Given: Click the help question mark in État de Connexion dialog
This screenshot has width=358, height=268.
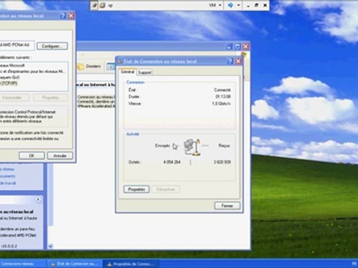Looking at the screenshot, I should pyautogui.click(x=230, y=61).
